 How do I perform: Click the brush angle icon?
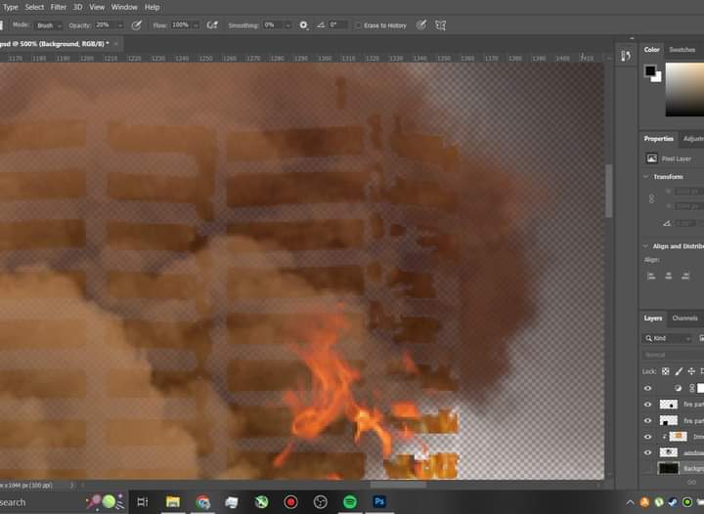[321, 25]
